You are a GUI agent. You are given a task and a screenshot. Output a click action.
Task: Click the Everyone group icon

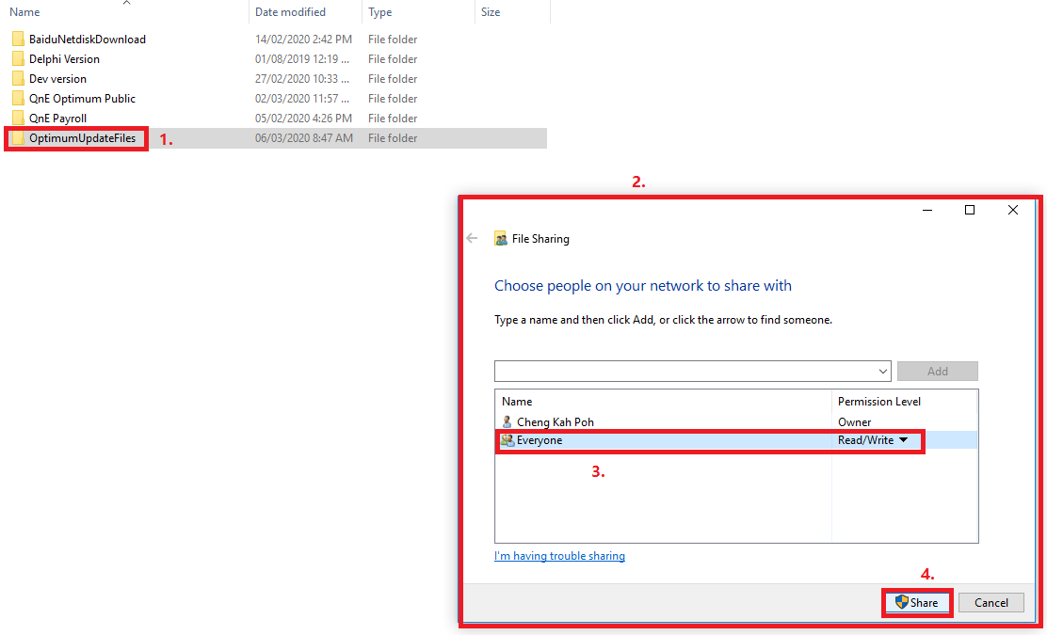507,440
